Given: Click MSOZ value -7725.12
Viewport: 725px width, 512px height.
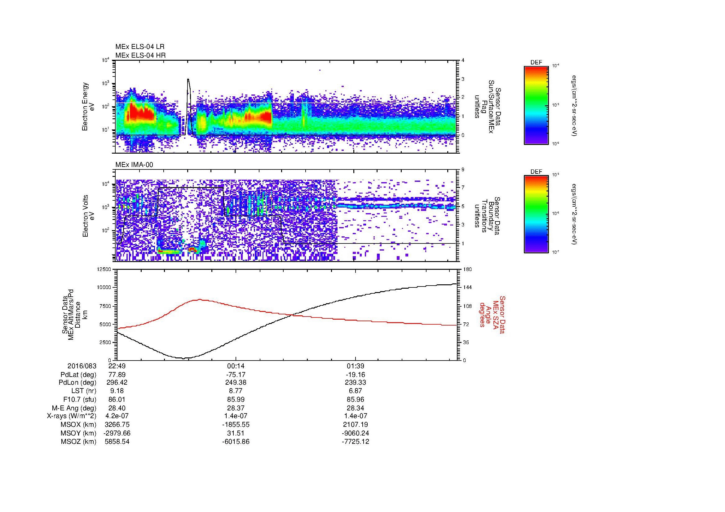Looking at the screenshot, I should [x=356, y=442].
